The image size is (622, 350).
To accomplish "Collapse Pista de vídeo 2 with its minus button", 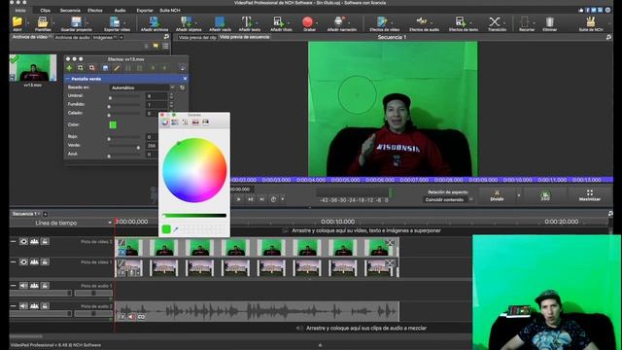I will coord(14,241).
